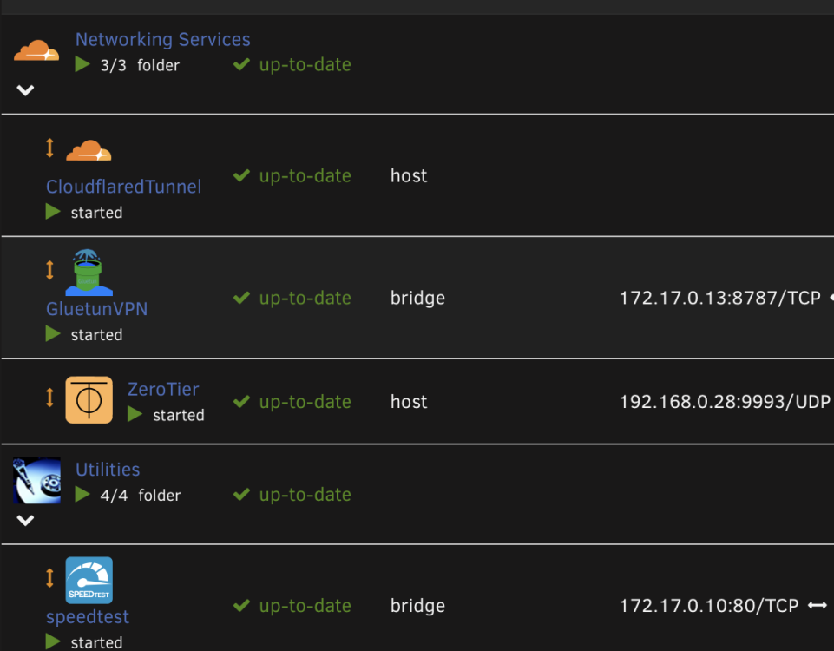Click the ZeroTier container name
This screenshot has height=651, width=834.
click(x=163, y=390)
